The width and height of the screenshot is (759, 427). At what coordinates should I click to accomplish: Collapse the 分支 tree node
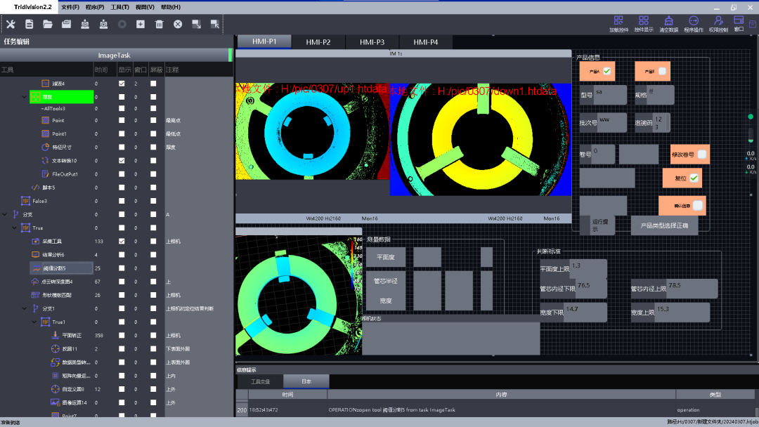coord(6,214)
